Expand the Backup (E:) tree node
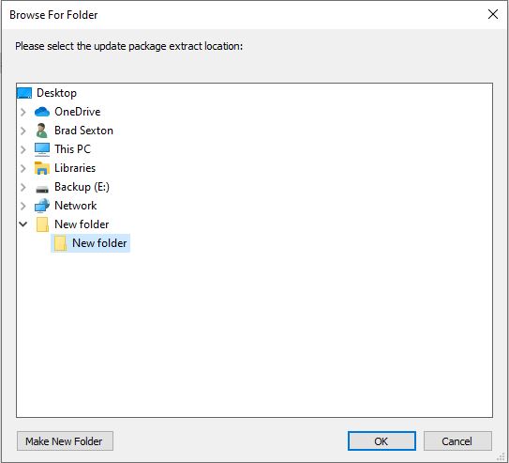Viewport: 509px width, 463px height. coord(23,187)
